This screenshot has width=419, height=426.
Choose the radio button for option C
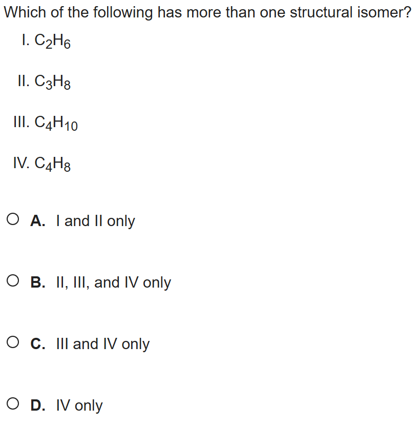point(14,343)
